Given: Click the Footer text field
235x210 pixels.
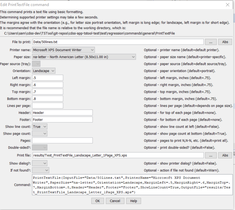Looking at the screenshot, I should [x=62, y=120].
